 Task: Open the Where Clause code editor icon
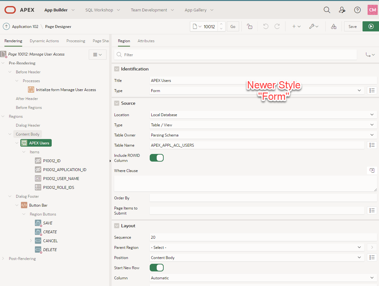(372, 170)
